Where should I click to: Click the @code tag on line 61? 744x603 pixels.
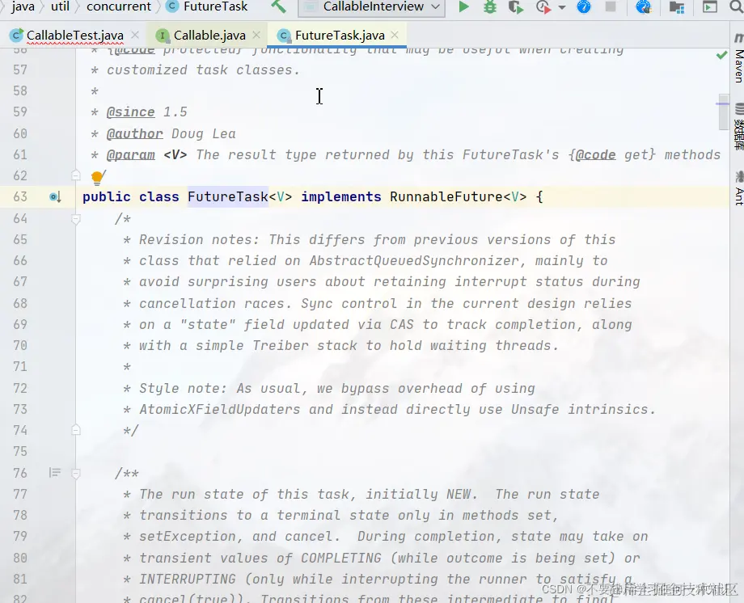[x=595, y=154]
